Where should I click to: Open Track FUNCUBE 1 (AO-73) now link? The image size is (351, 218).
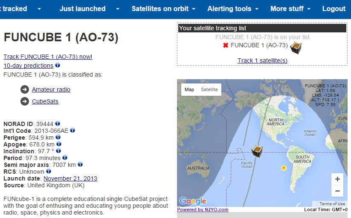point(47,57)
